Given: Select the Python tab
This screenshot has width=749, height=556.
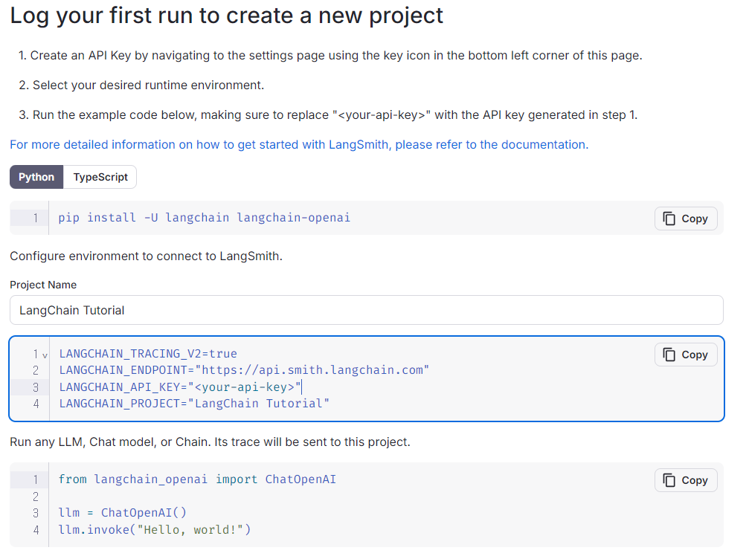Looking at the screenshot, I should pyautogui.click(x=36, y=177).
